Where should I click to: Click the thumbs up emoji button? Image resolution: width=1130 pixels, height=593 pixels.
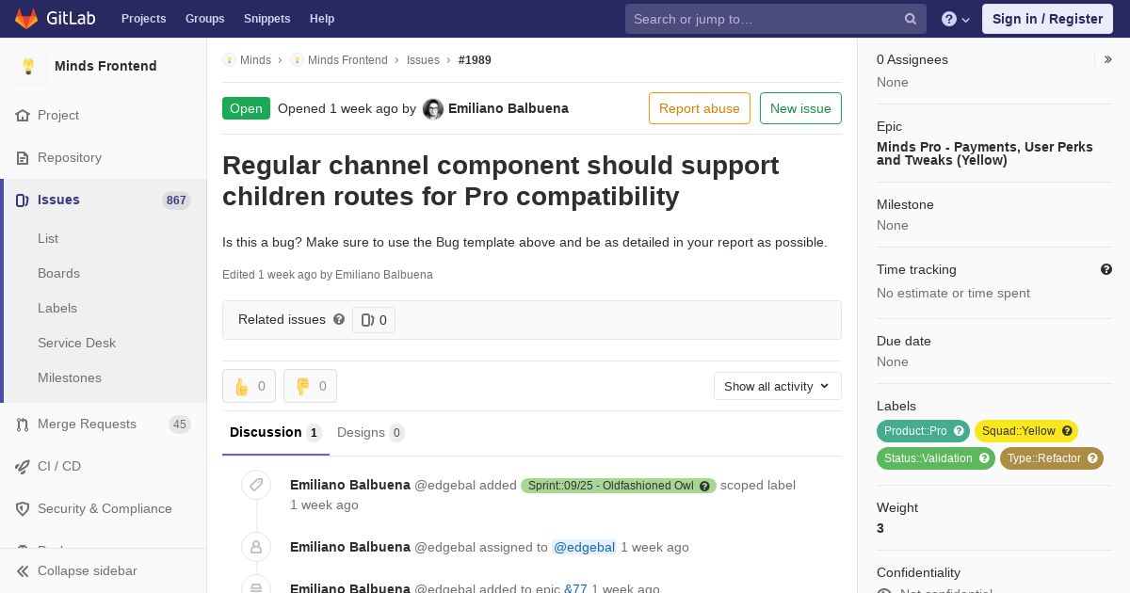pos(249,386)
